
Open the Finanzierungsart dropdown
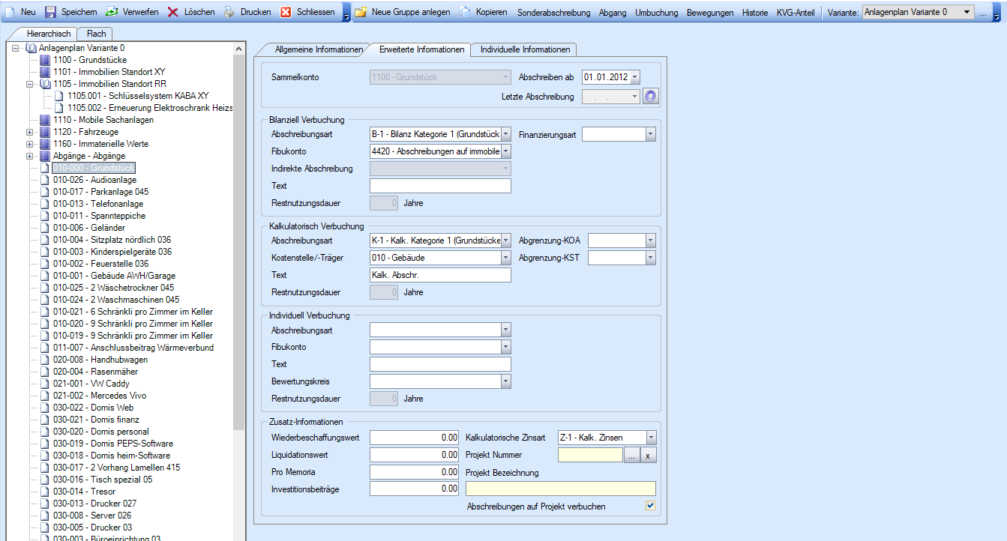pyautogui.click(x=650, y=134)
